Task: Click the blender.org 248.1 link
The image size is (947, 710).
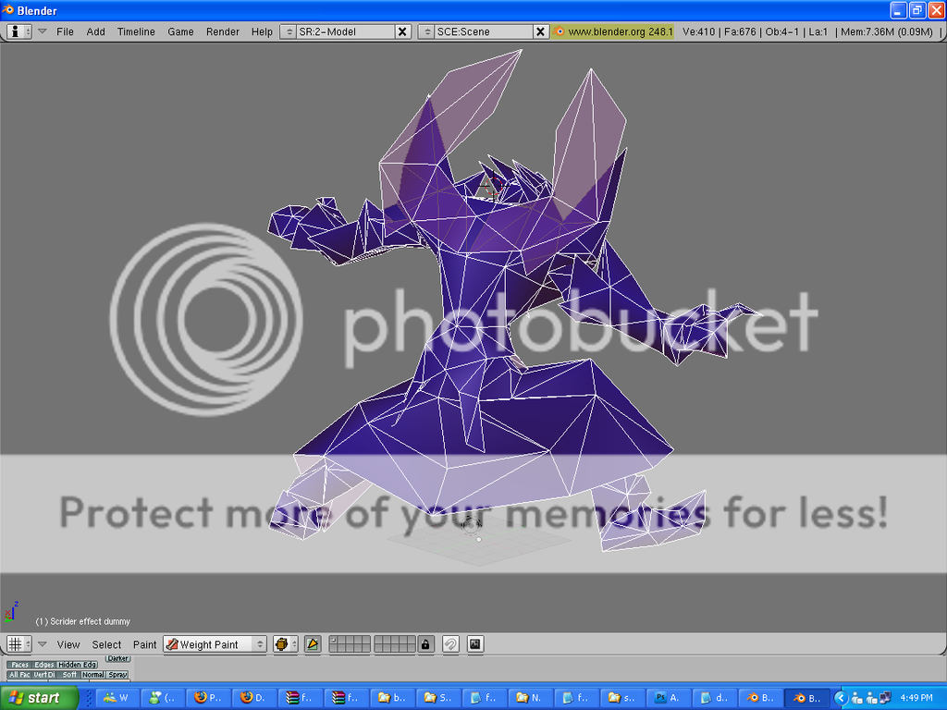Action: pos(613,31)
